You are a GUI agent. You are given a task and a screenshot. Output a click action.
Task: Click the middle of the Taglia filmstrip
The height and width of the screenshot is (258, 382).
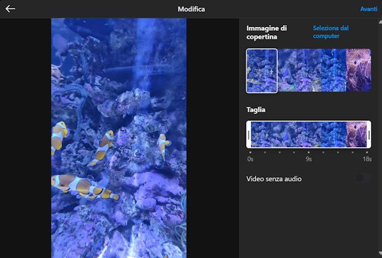pos(309,135)
